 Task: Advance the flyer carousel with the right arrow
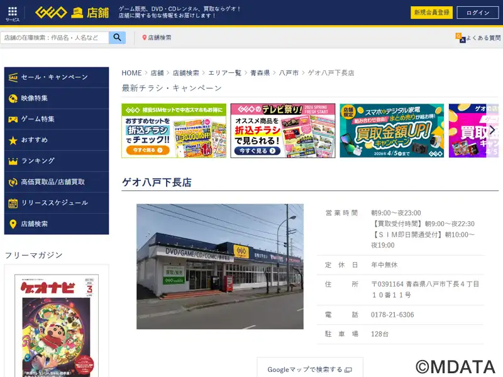click(x=492, y=130)
